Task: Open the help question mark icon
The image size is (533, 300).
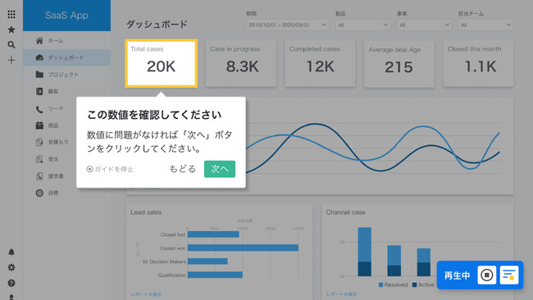Action: tap(11, 283)
